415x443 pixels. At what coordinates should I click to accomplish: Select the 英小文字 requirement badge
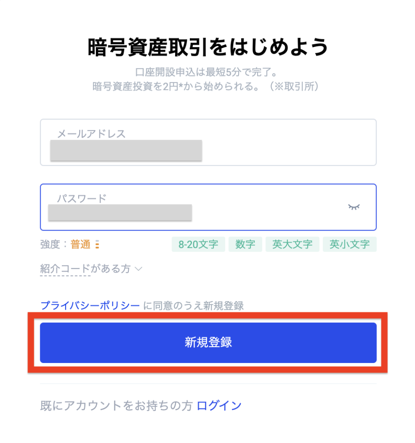coord(349,244)
